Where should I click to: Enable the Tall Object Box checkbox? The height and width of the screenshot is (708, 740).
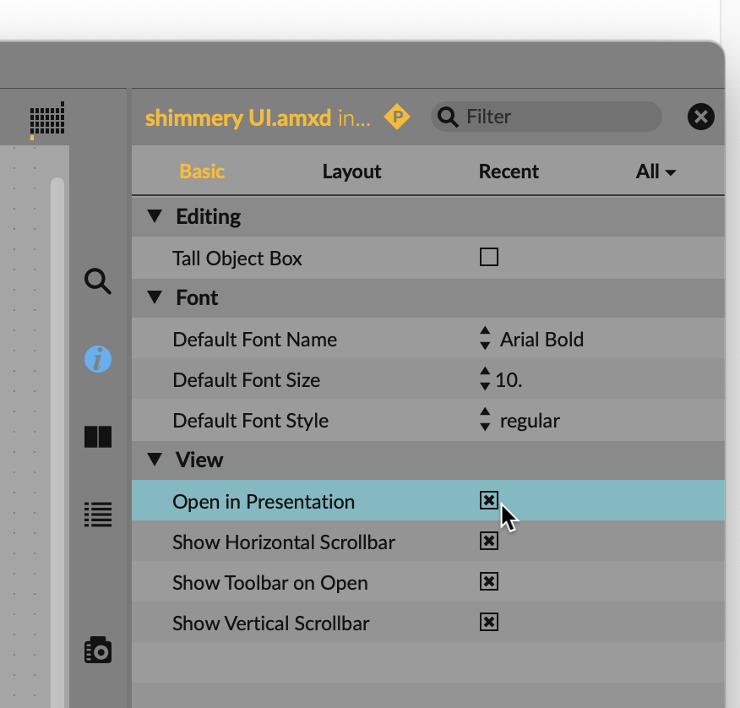[488, 257]
